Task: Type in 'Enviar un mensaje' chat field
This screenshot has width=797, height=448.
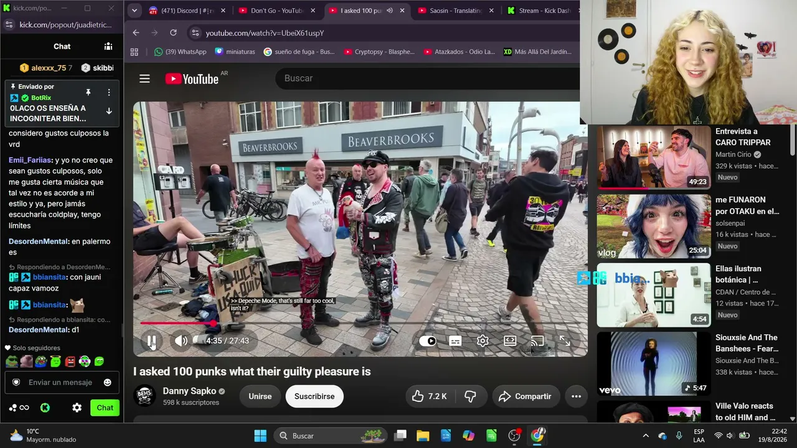Action: 60,382
